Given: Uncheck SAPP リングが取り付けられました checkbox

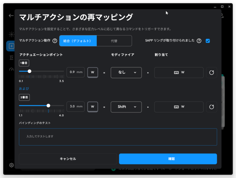Looking at the screenshot, I should click(208, 41).
